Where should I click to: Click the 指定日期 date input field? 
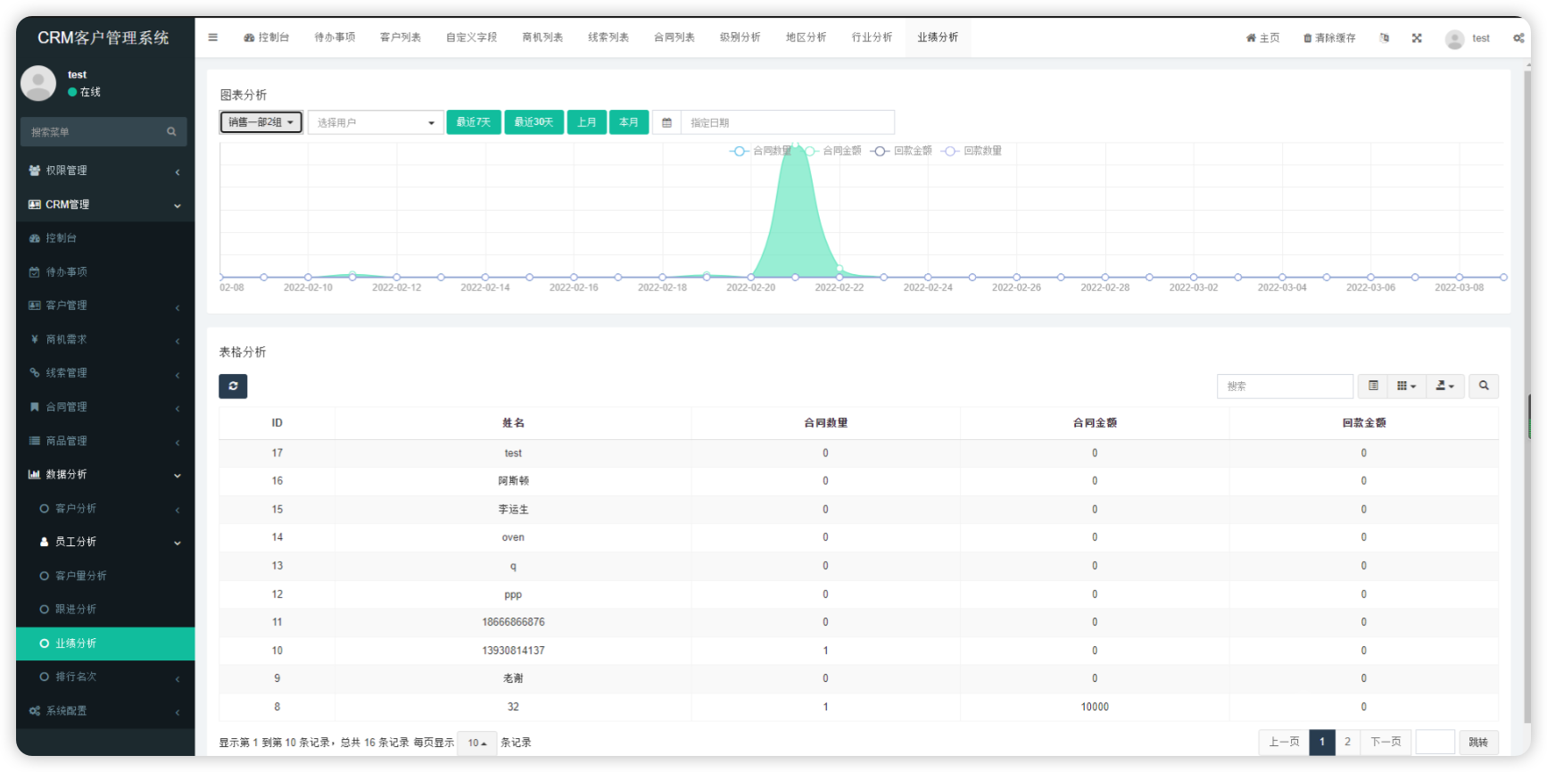click(787, 122)
